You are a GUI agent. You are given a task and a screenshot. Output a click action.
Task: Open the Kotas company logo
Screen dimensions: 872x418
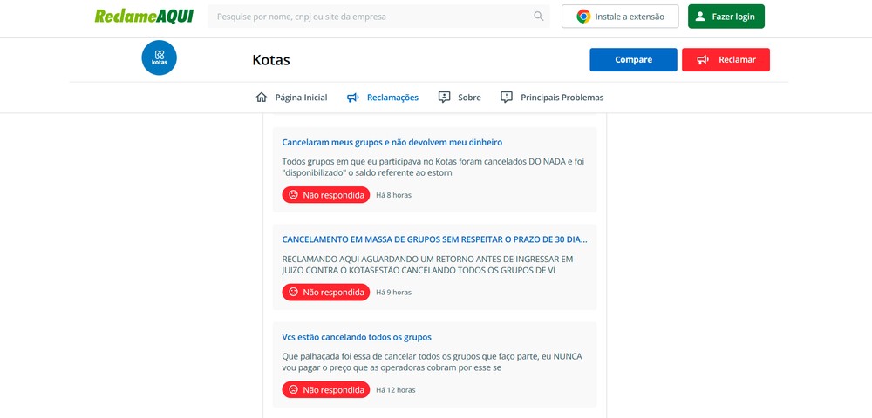tap(159, 57)
